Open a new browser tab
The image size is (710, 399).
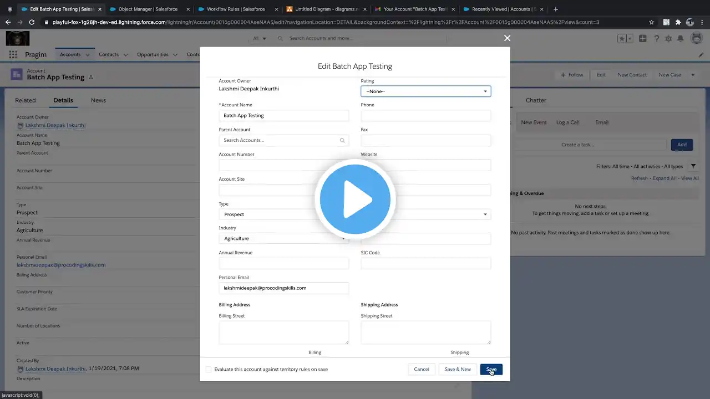click(x=556, y=9)
